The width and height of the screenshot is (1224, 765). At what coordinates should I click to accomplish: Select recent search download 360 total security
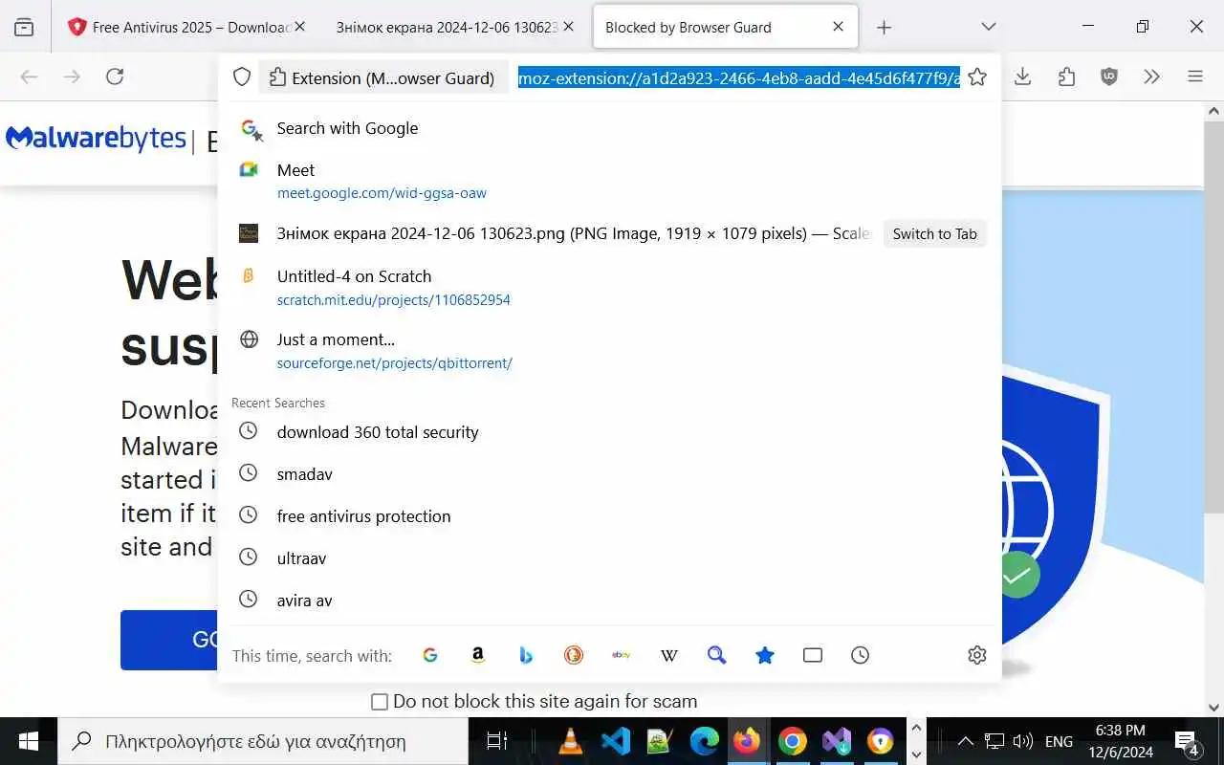click(x=609, y=432)
